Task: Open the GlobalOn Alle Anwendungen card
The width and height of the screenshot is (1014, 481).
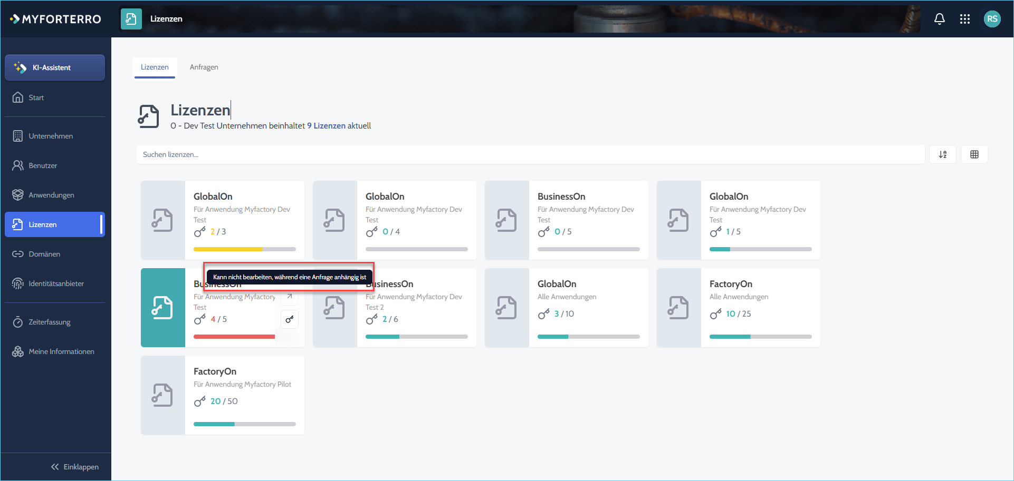Action: (567, 308)
